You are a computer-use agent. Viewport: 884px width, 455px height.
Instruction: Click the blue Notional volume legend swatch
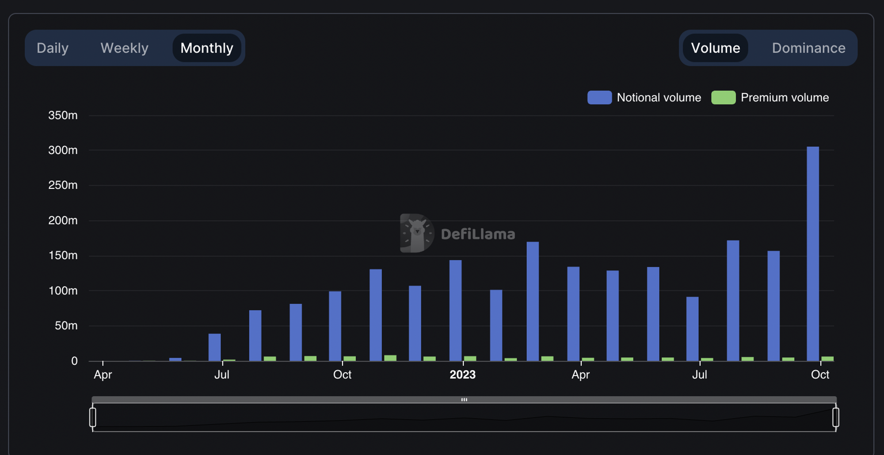pos(599,97)
